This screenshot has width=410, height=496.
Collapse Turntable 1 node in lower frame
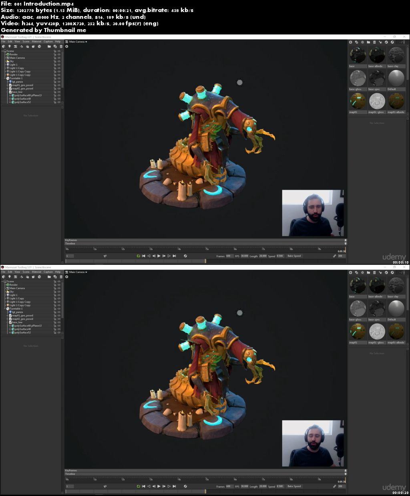coord(5,309)
